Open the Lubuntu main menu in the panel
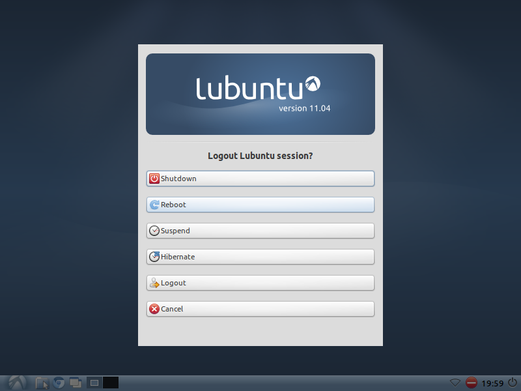Screen dimensions: 521x391 point(18,383)
